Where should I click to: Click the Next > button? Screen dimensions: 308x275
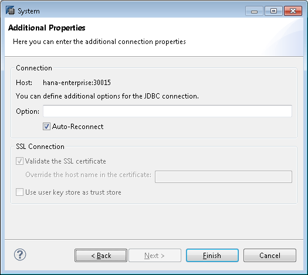[x=155, y=256]
